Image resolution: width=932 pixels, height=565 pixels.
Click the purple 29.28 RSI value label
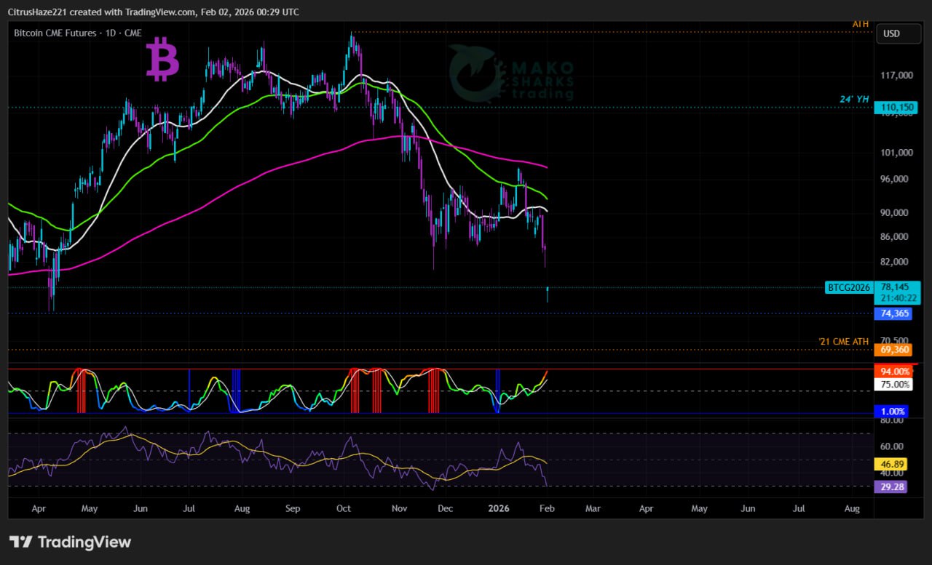point(891,486)
